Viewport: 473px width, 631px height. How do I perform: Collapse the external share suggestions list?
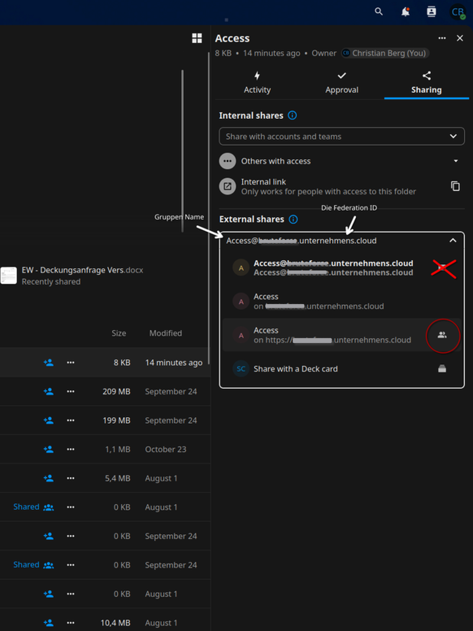[453, 241]
